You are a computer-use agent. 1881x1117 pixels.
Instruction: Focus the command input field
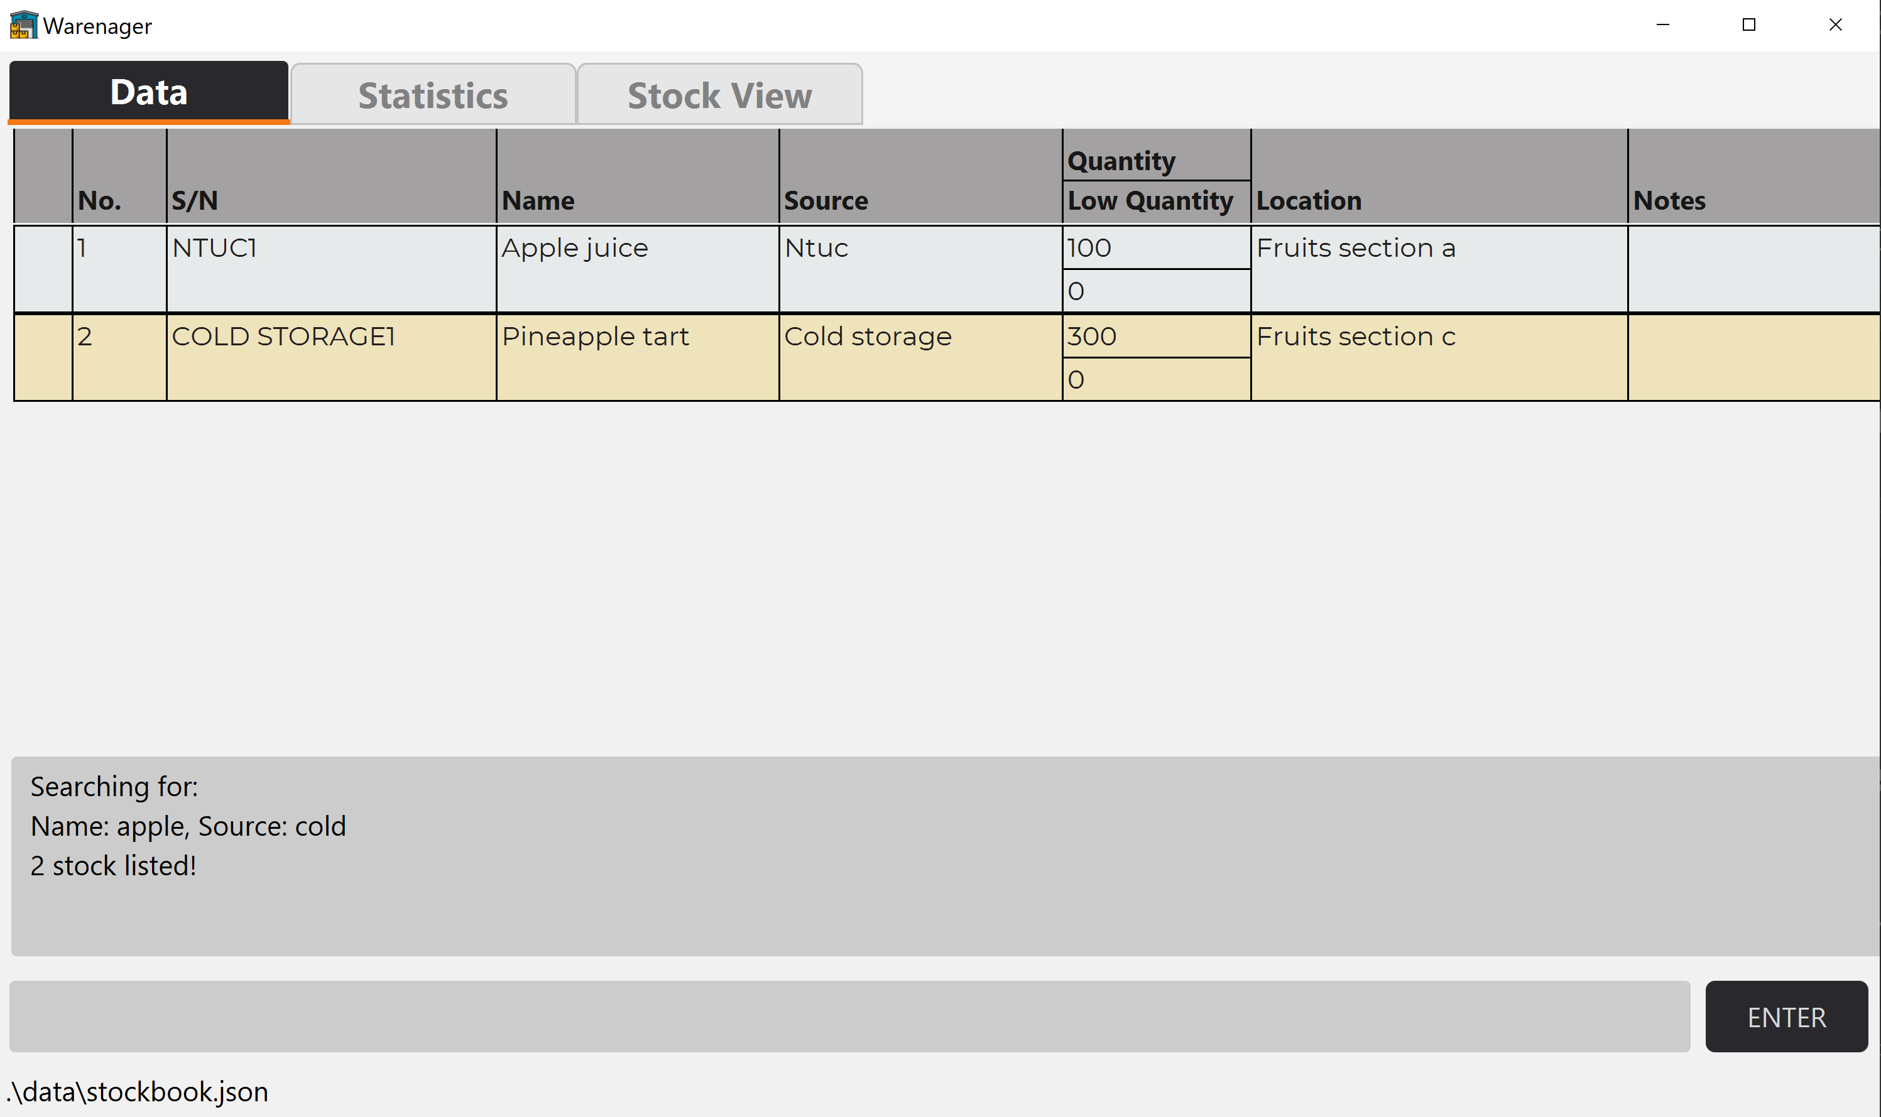pyautogui.click(x=849, y=1017)
